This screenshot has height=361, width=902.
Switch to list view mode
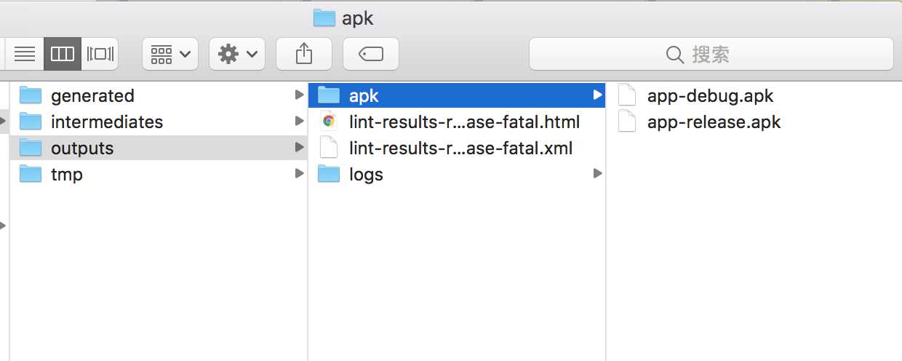point(25,54)
